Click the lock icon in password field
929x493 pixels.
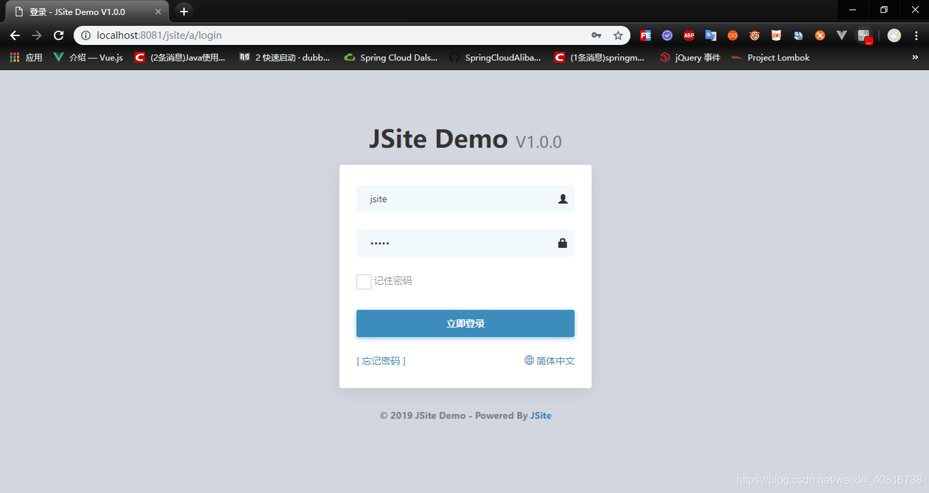tap(563, 243)
